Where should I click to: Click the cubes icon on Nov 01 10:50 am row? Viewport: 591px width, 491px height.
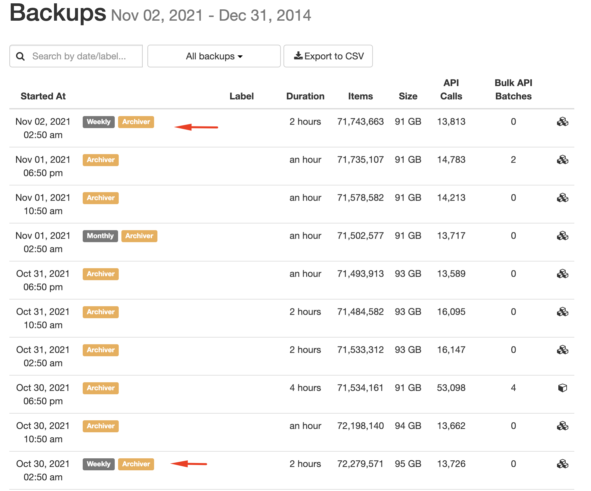[x=563, y=197]
